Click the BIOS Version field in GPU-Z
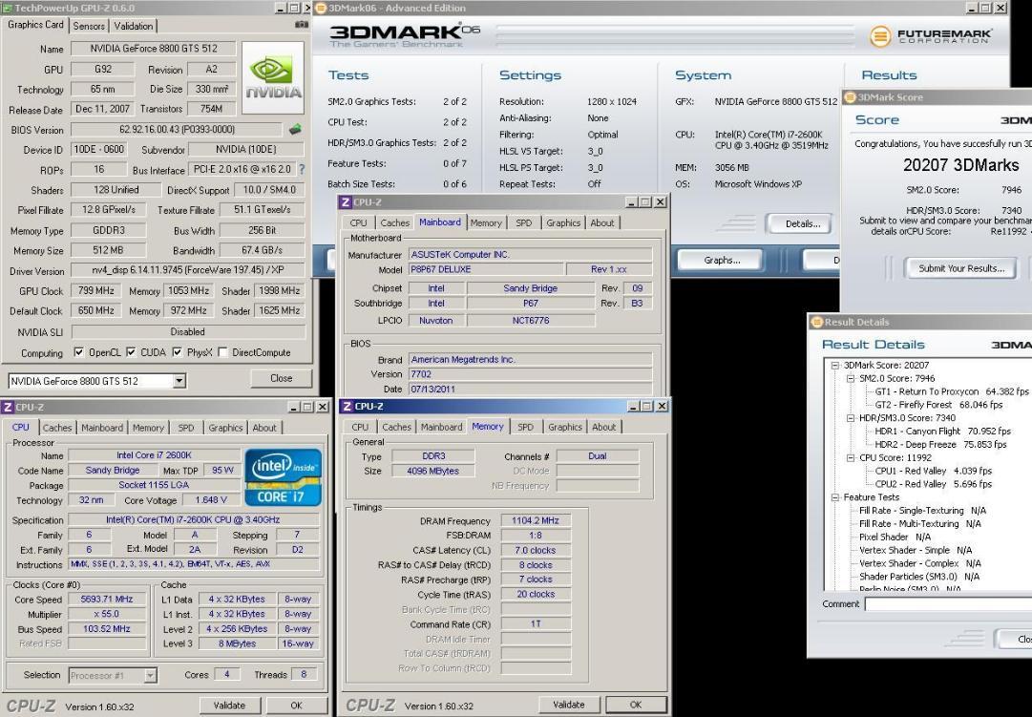Image resolution: width=1032 pixels, height=717 pixels. (x=177, y=130)
